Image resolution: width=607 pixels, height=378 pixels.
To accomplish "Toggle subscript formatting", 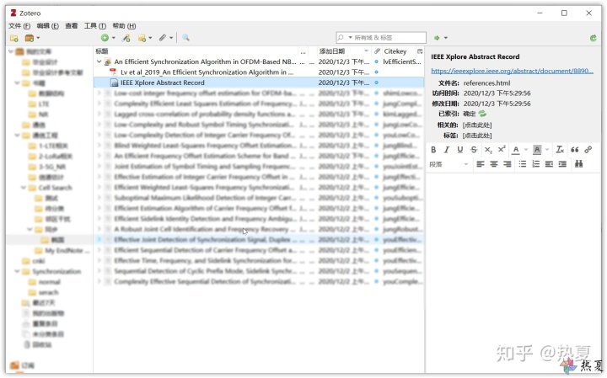I will 488,150.
